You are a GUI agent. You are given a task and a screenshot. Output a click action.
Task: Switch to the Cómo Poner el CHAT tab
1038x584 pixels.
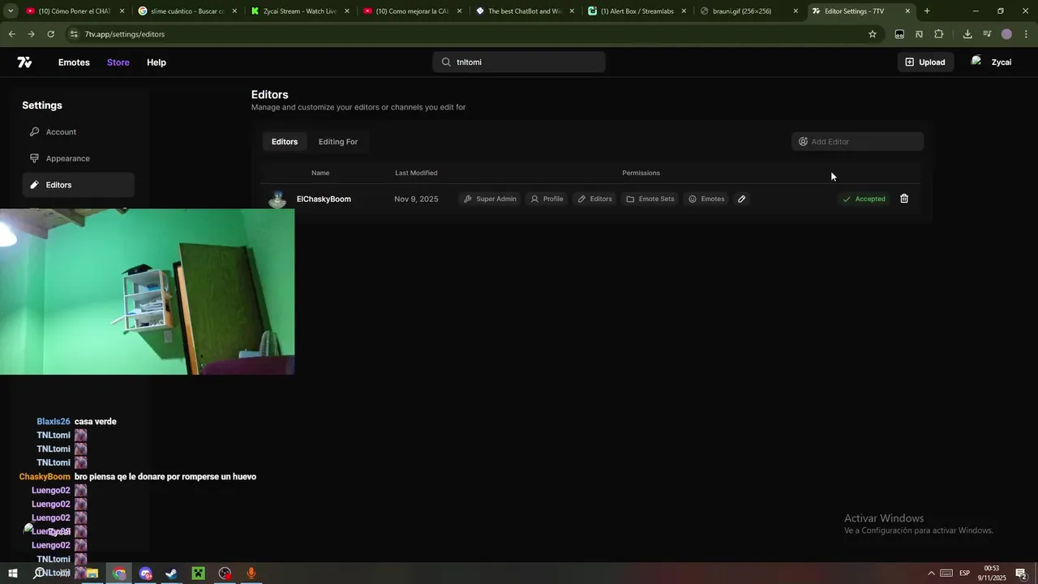tap(75, 11)
